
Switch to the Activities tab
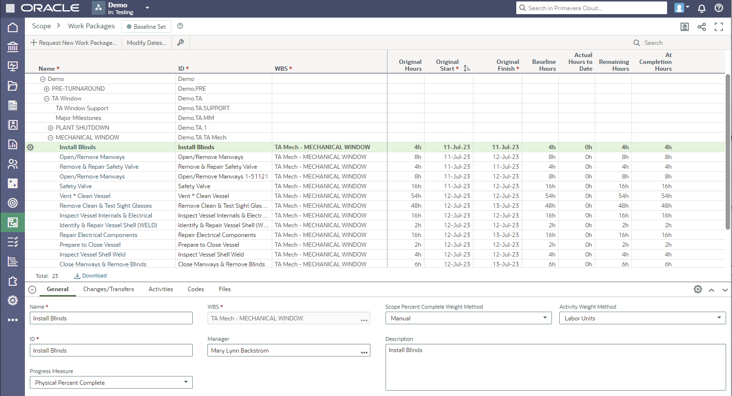[161, 289]
